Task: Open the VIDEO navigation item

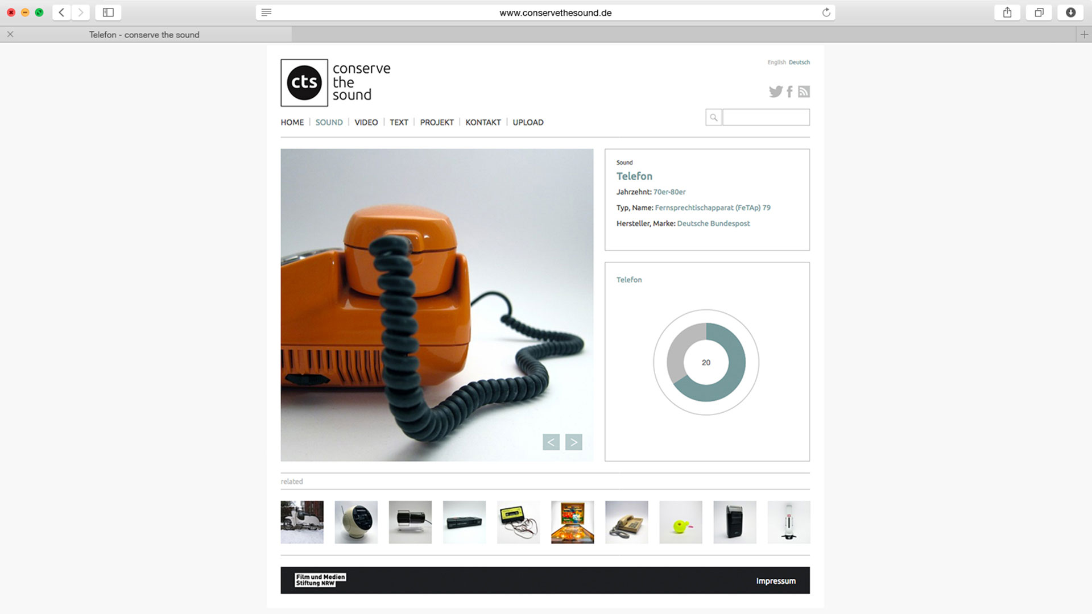Action: [x=366, y=122]
